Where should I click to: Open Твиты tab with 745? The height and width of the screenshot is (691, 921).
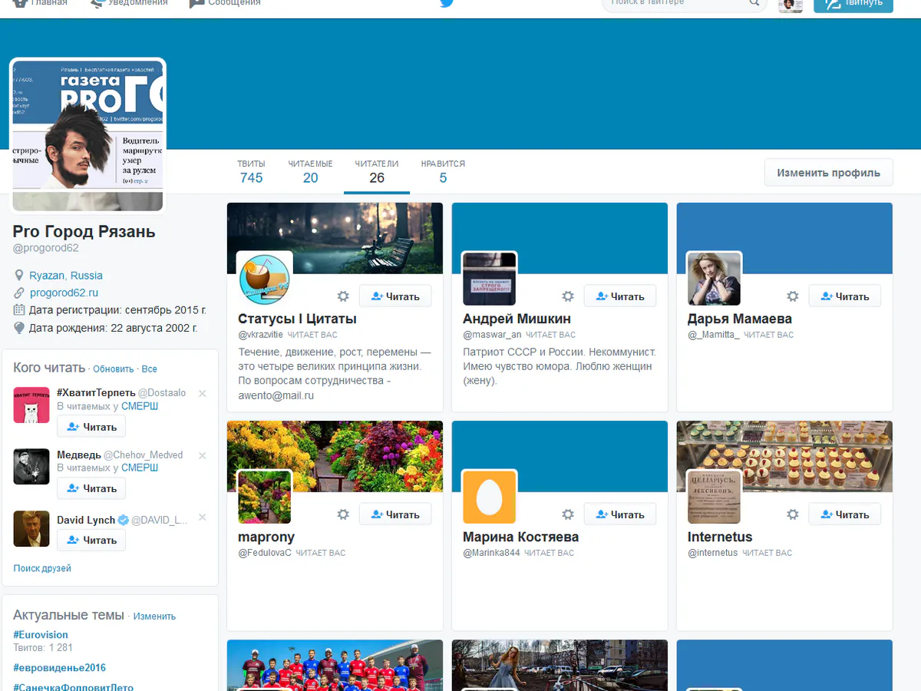tap(251, 173)
